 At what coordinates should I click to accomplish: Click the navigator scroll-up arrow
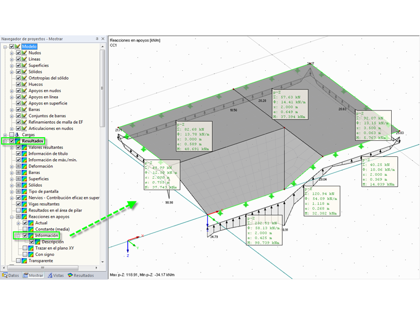(x=102, y=46)
